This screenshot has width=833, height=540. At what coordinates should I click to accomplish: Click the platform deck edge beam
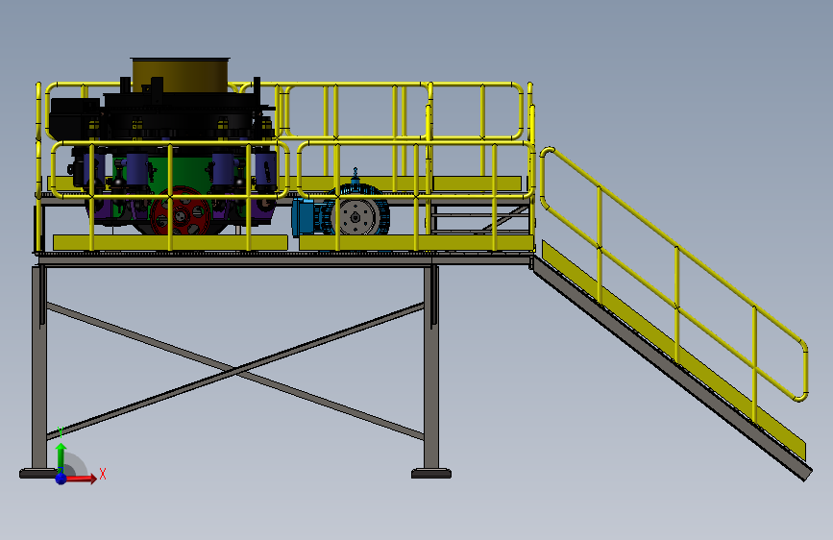[285, 258]
